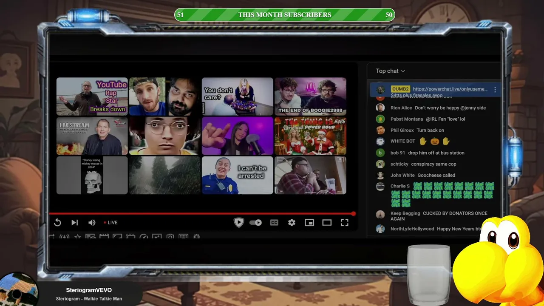
Task: Enter fullscreen mode
Action: [345, 222]
